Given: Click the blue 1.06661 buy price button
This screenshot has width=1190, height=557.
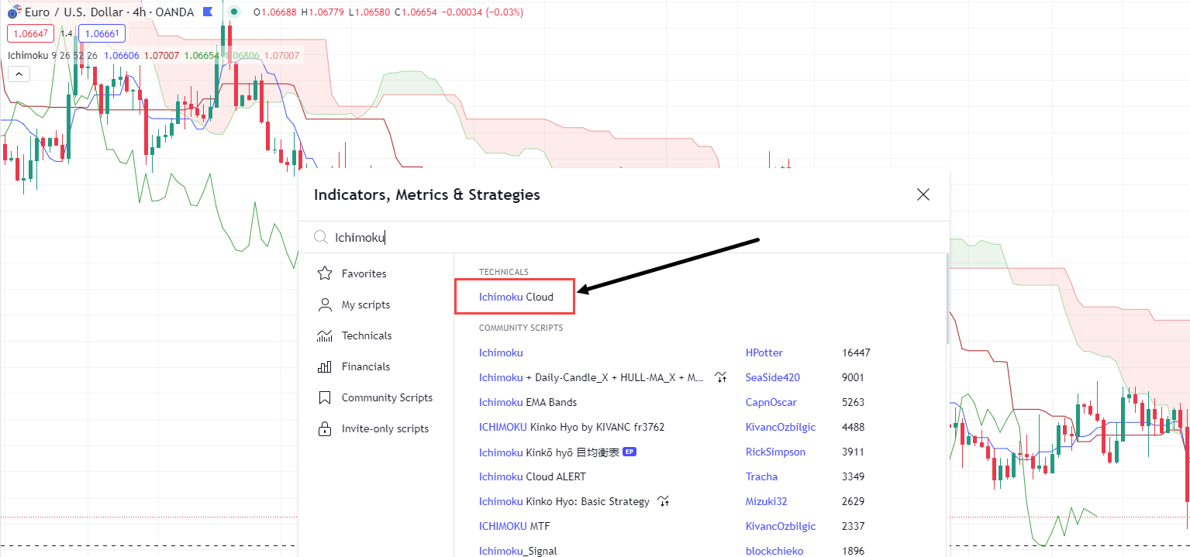Looking at the screenshot, I should (x=102, y=33).
